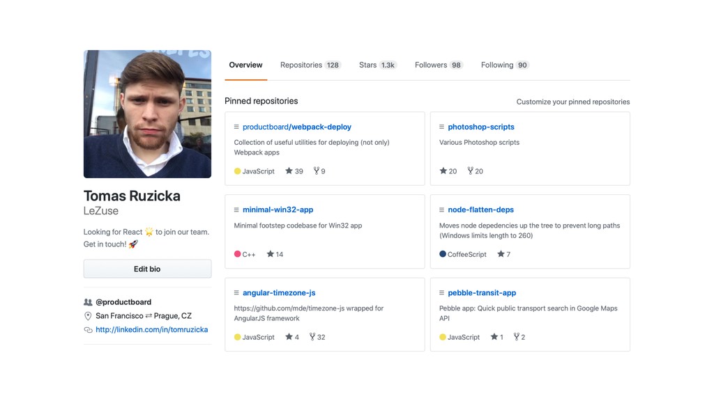Click the star icon on photoshop-scripts

(x=443, y=171)
